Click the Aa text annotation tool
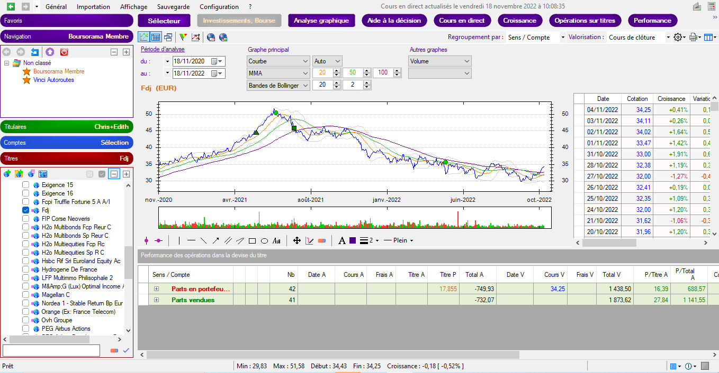This screenshot has height=373, width=719. point(276,241)
